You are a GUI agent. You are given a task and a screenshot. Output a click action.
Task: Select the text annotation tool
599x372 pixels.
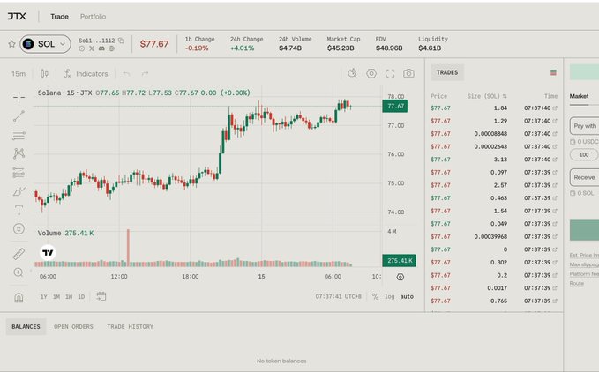(x=19, y=210)
